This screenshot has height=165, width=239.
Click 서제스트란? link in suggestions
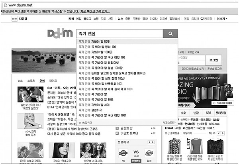pyautogui.click(x=169, y=123)
